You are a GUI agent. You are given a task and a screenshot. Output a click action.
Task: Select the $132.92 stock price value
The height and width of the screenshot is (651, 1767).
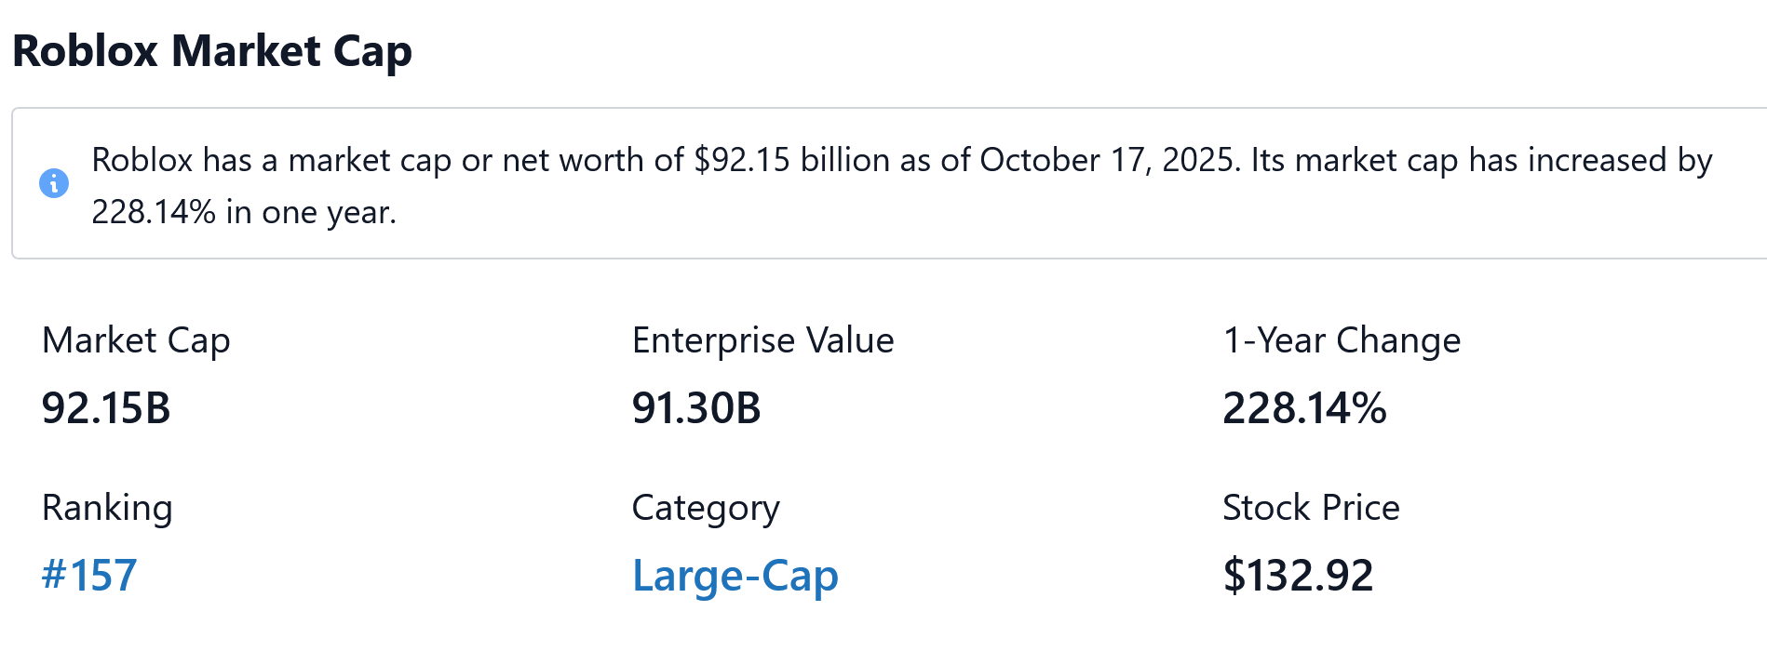1298,575
